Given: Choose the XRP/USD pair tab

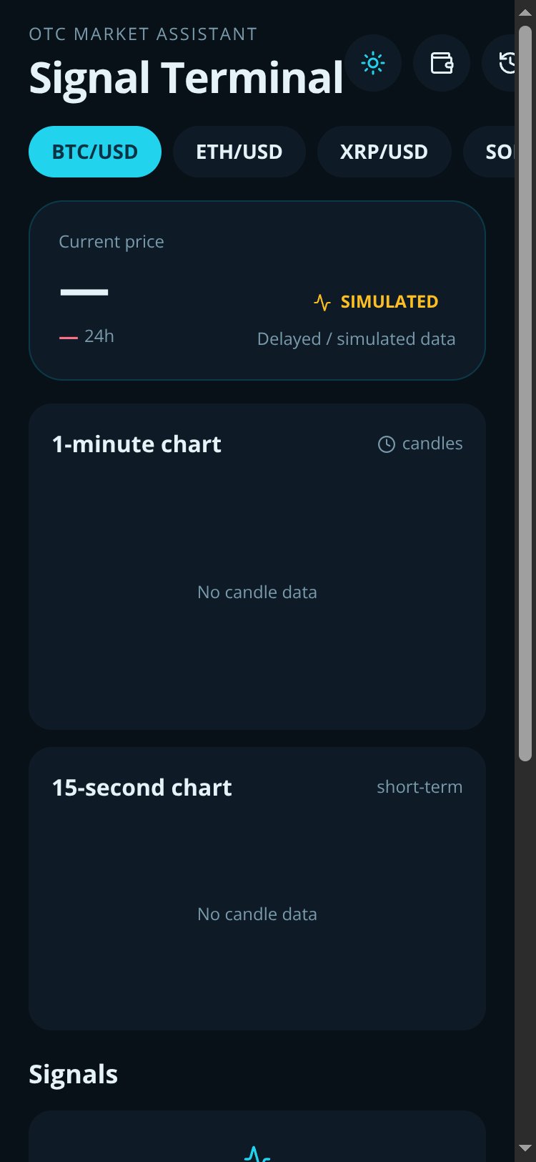Looking at the screenshot, I should [x=384, y=152].
